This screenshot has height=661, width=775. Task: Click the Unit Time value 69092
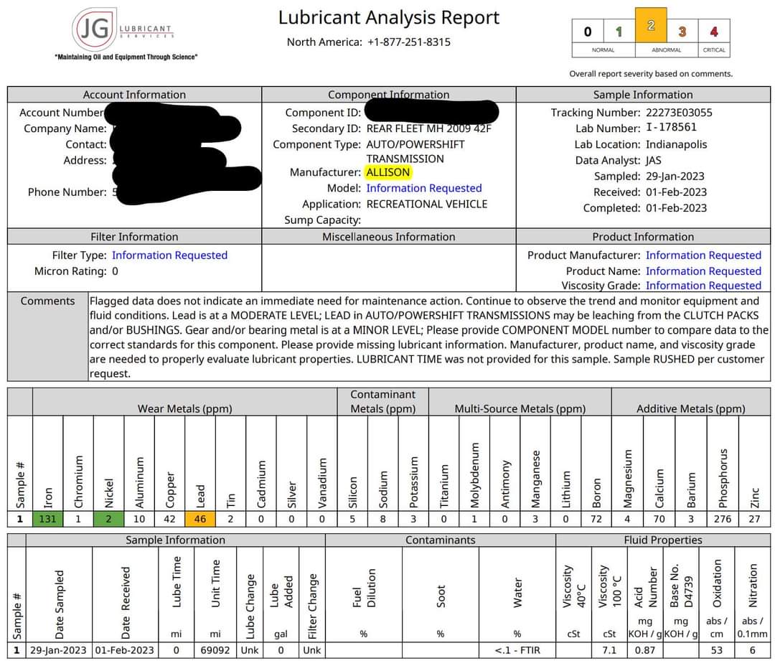tap(215, 650)
